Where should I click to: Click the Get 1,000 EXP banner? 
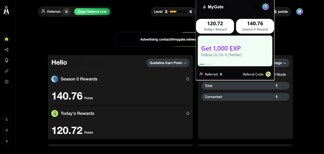tap(235, 51)
